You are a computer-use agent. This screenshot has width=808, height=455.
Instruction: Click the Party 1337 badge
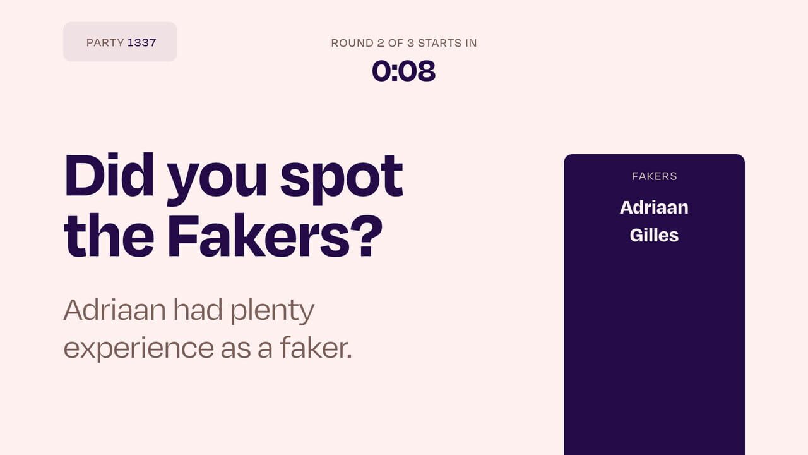120,42
